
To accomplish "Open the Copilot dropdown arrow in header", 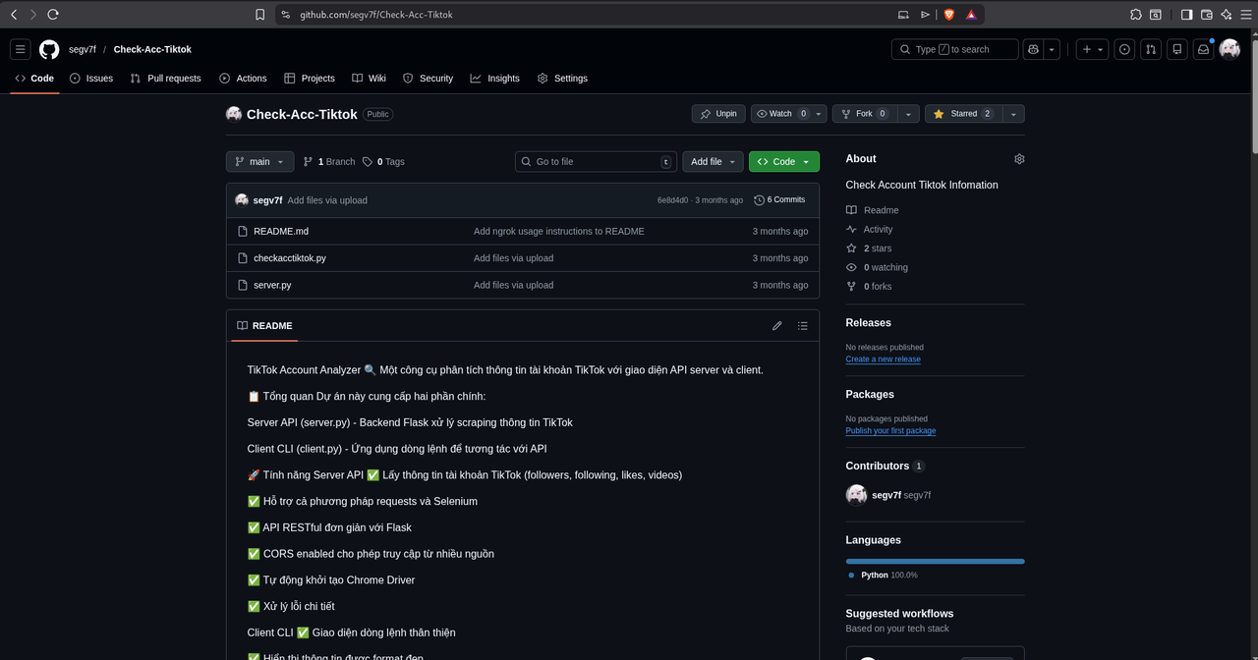I will (x=1052, y=49).
